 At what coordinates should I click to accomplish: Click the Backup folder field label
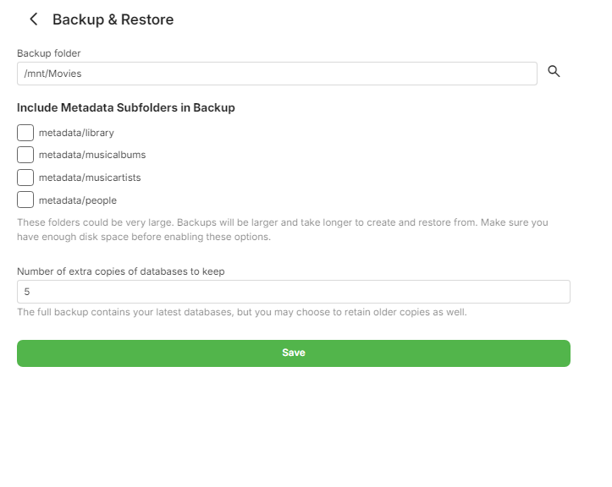[x=49, y=53]
